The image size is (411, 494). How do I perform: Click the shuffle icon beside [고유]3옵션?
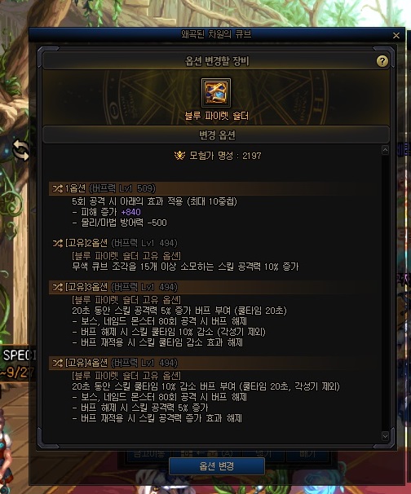58,287
